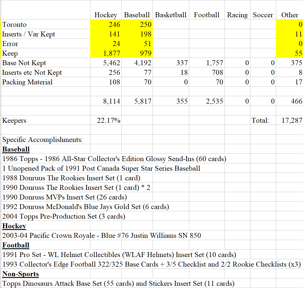Select Basketball total cell 355

pos(171,101)
